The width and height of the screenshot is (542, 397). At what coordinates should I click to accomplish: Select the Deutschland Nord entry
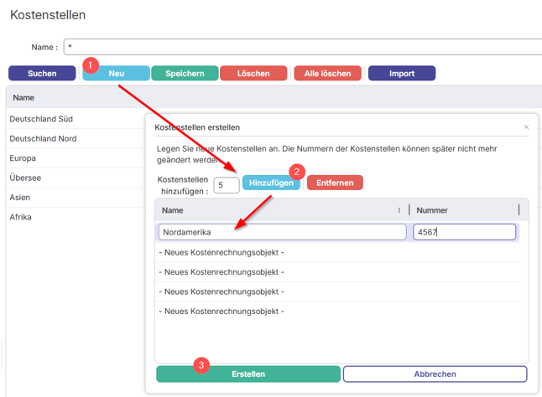coord(43,139)
